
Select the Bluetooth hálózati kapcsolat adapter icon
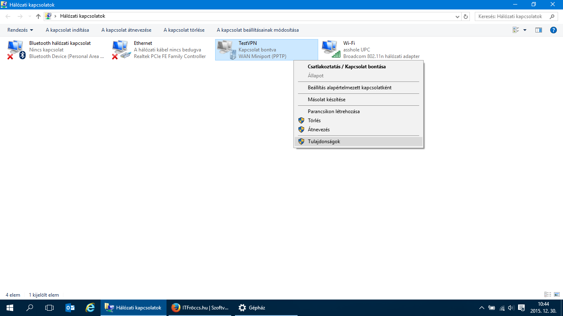16,49
